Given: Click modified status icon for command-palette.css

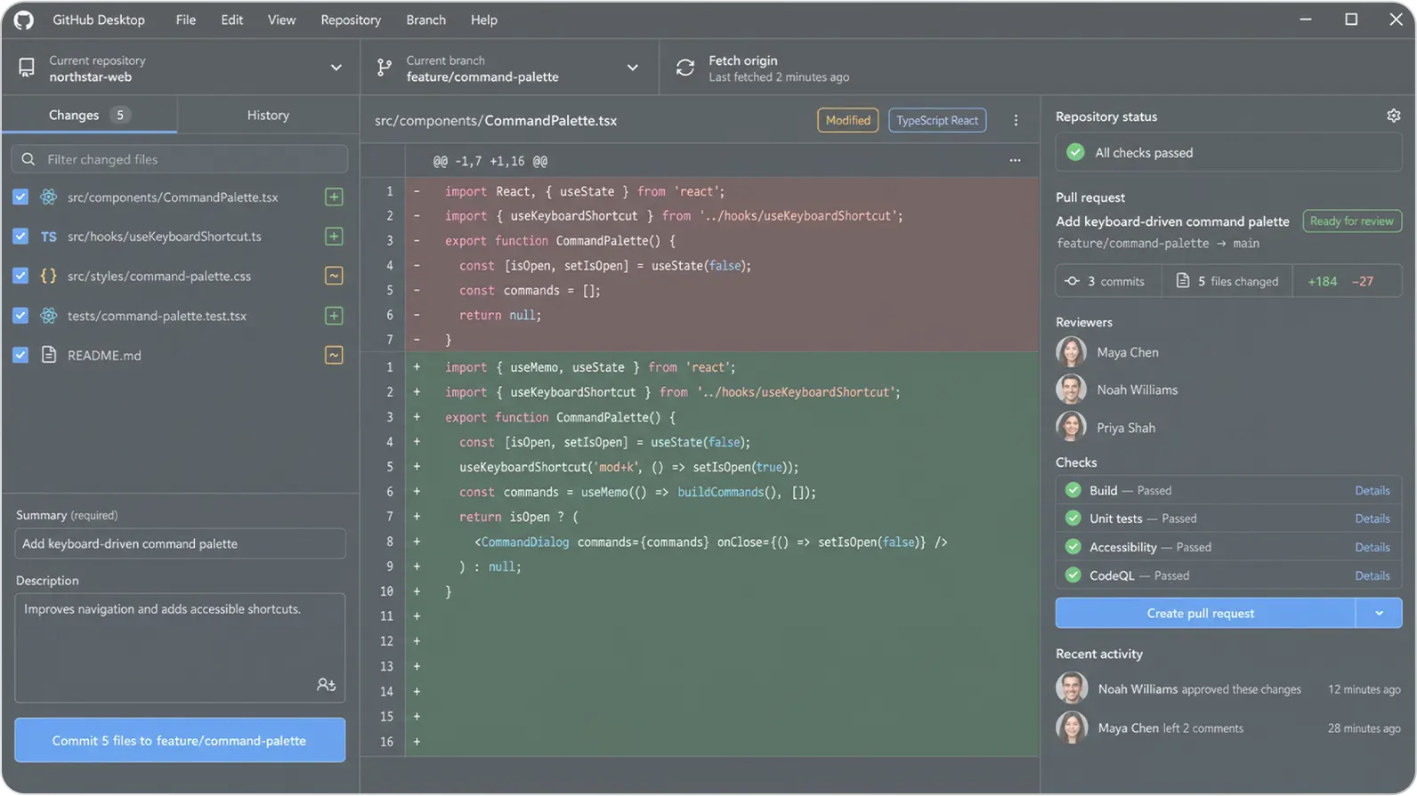Looking at the screenshot, I should (x=334, y=276).
